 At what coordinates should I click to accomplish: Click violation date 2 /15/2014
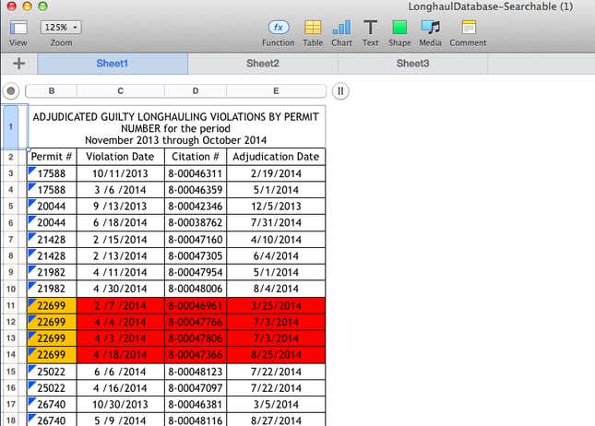click(x=121, y=240)
